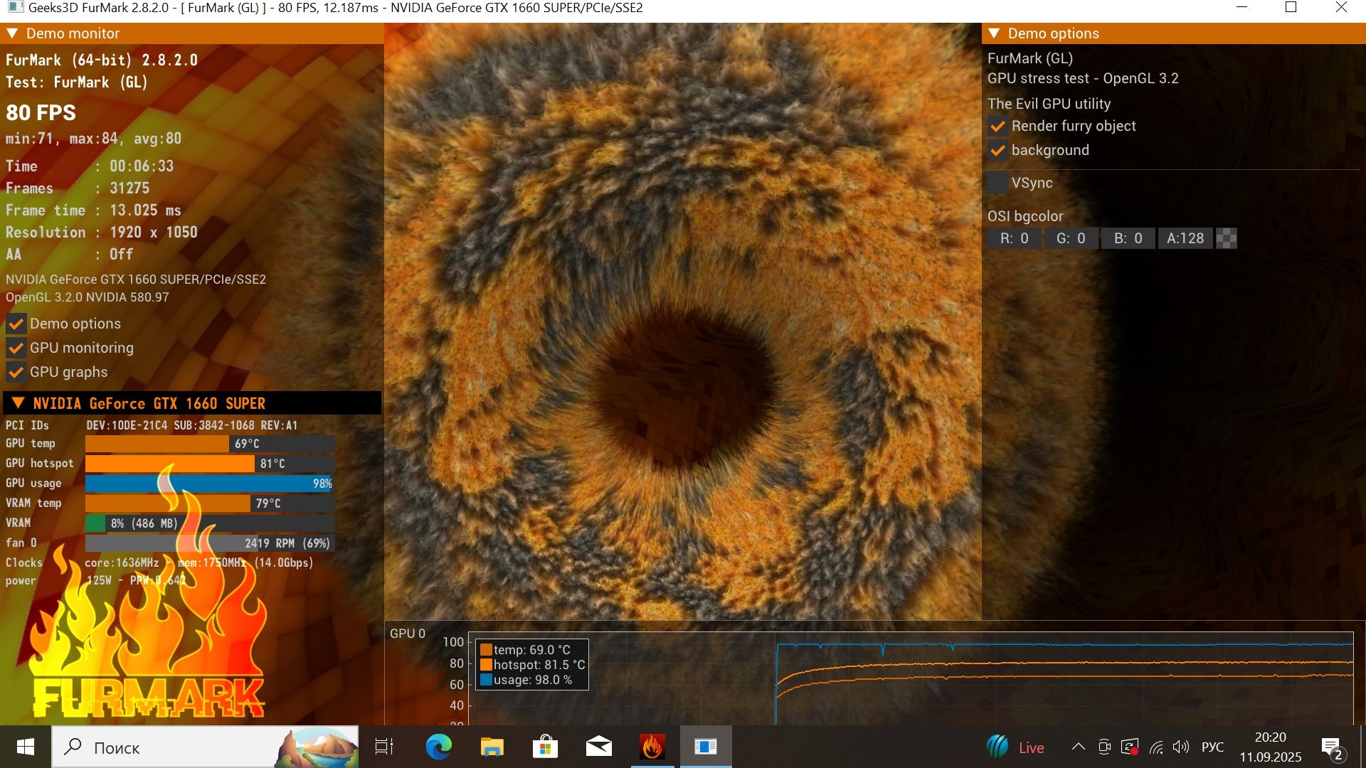Screen dimensions: 1366x768
Task: Open the notification center icon
Action: coord(1332,747)
